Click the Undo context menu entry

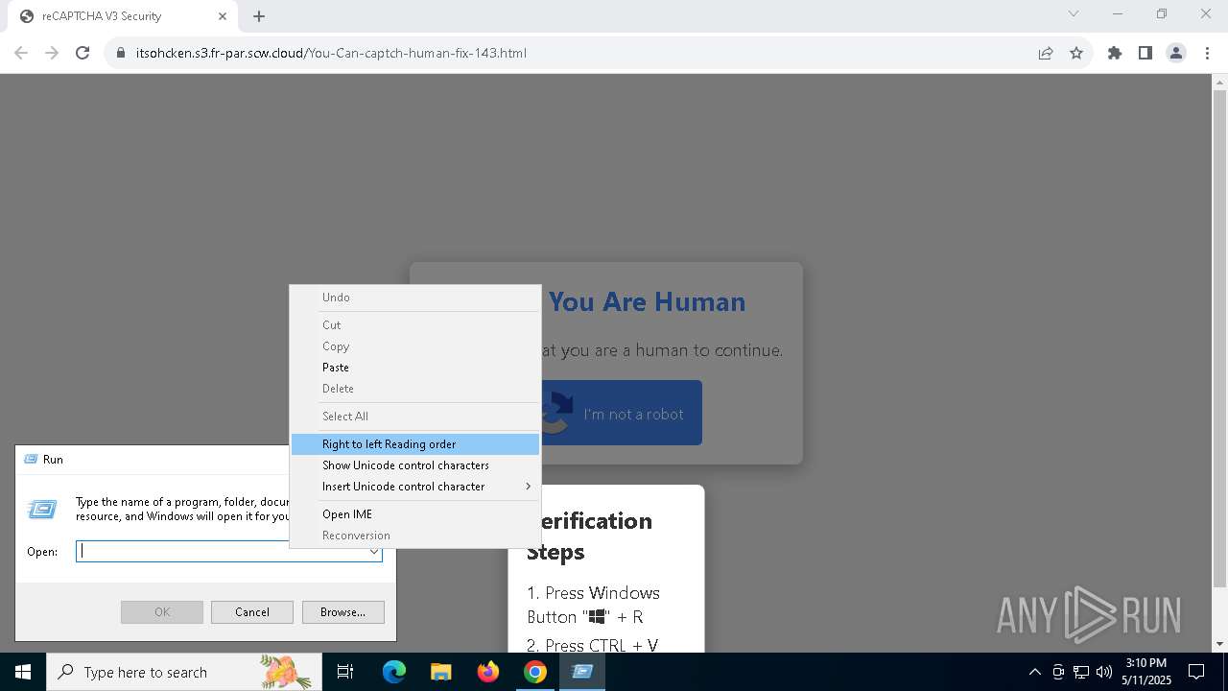pyautogui.click(x=415, y=298)
